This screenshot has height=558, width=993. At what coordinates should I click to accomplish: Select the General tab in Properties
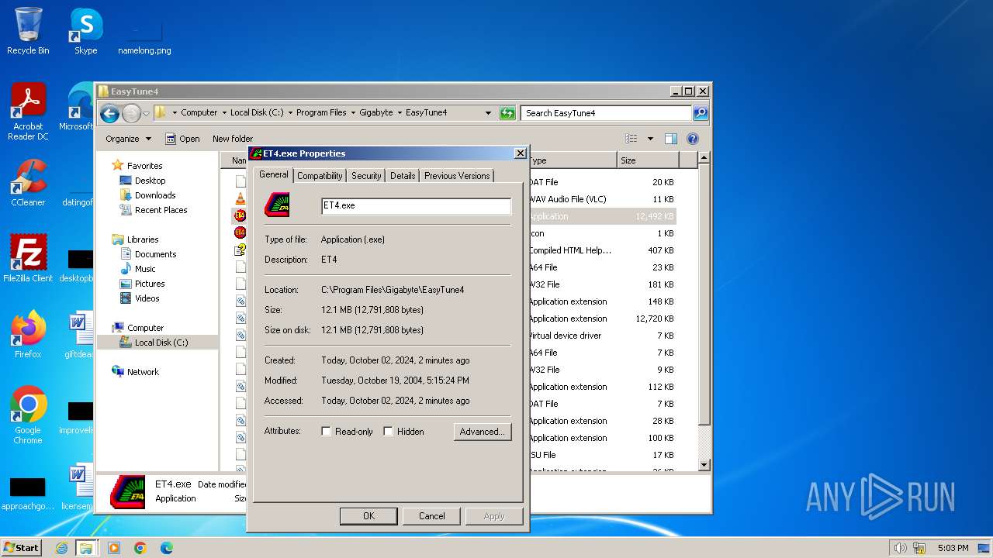click(273, 174)
